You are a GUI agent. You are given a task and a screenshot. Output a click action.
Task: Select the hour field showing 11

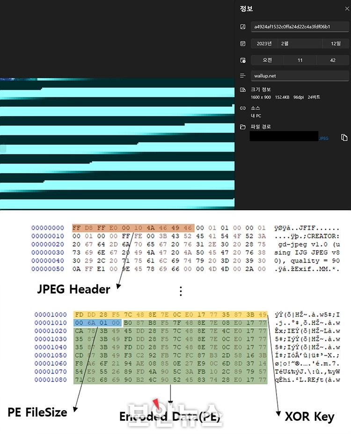[x=300, y=60]
